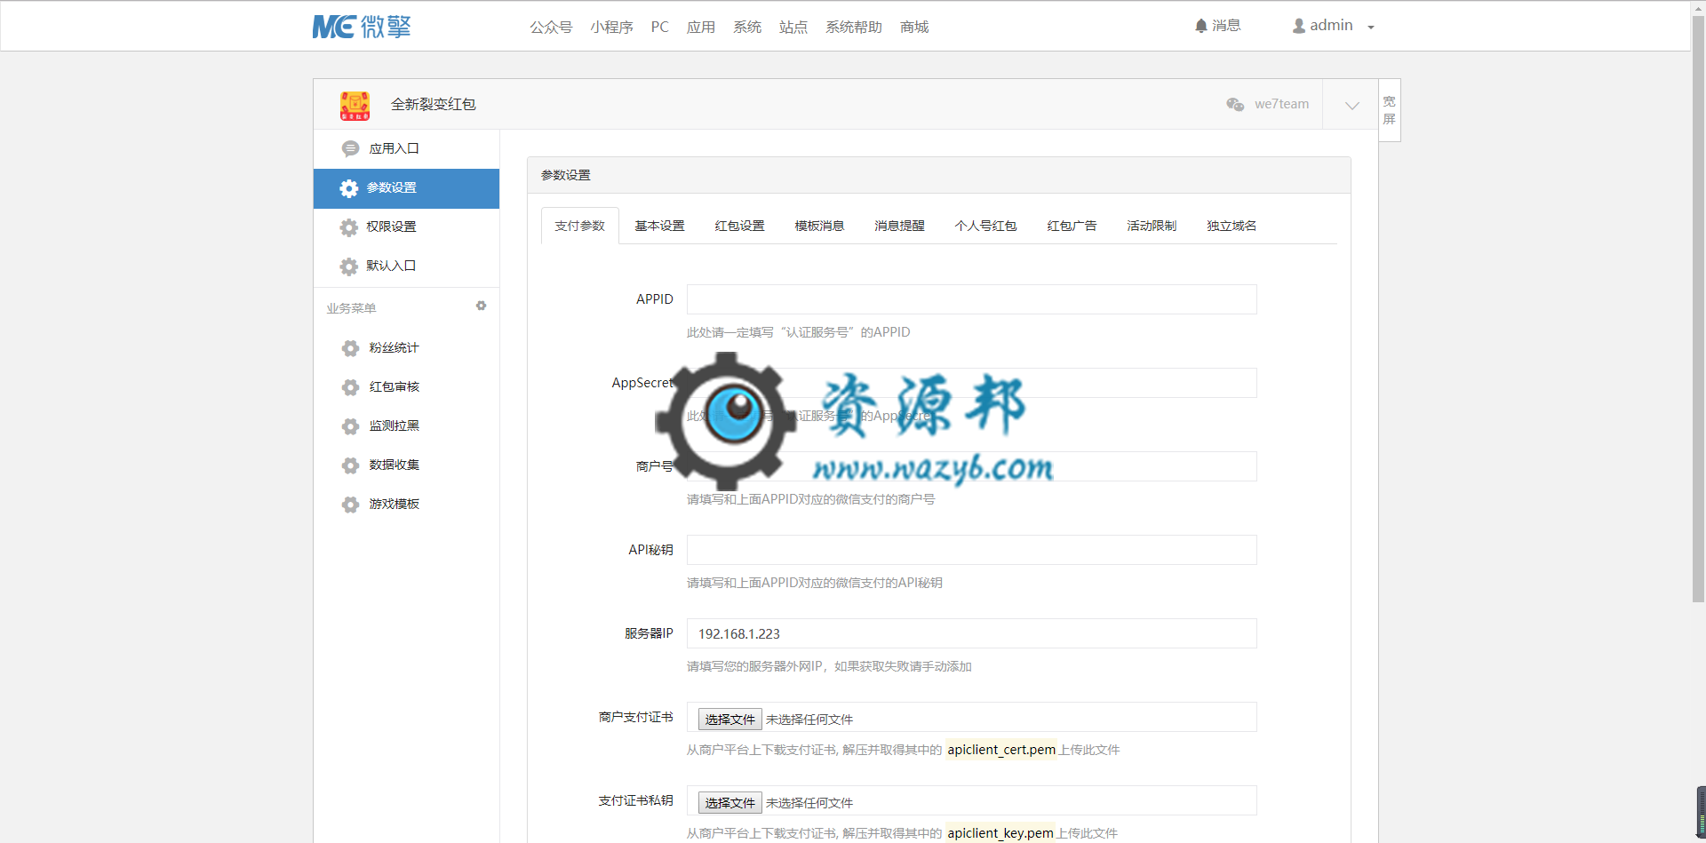Click the WeChat icon beside we7team
This screenshot has width=1706, height=843.
click(1235, 104)
